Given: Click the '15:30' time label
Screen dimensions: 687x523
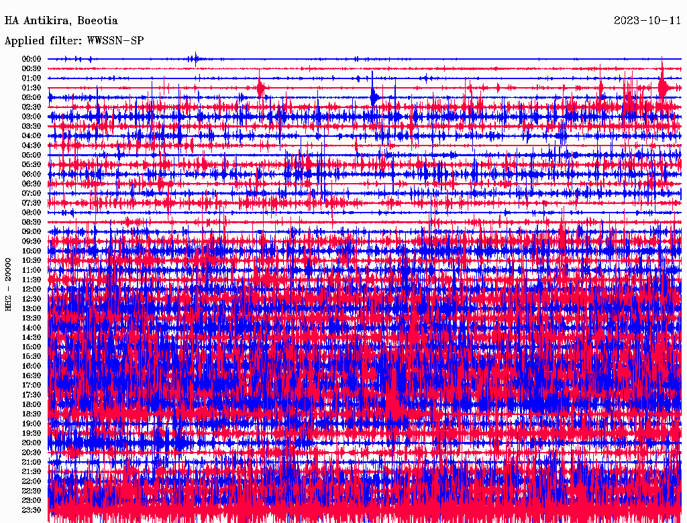Looking at the screenshot, I should (32, 357).
